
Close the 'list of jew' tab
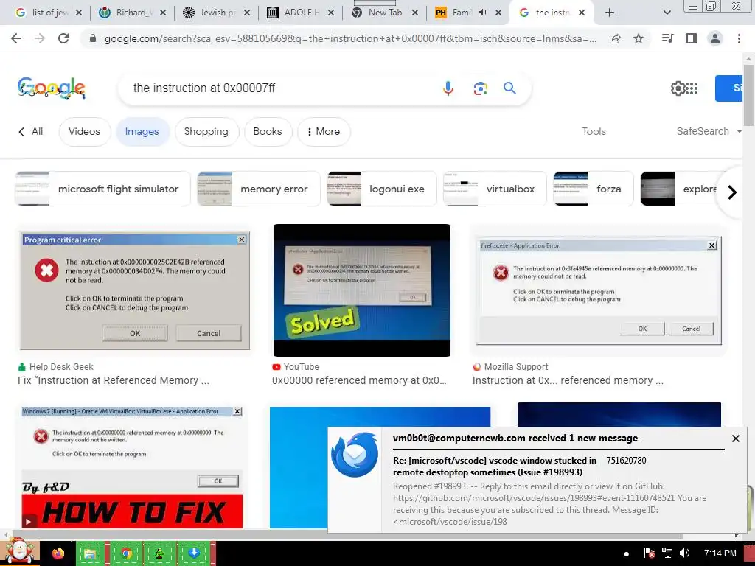pos(79,13)
